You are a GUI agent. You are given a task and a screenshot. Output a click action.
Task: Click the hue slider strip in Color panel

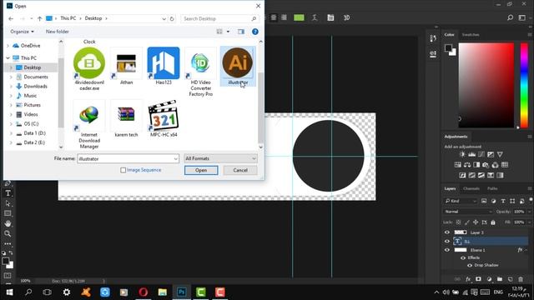point(524,85)
